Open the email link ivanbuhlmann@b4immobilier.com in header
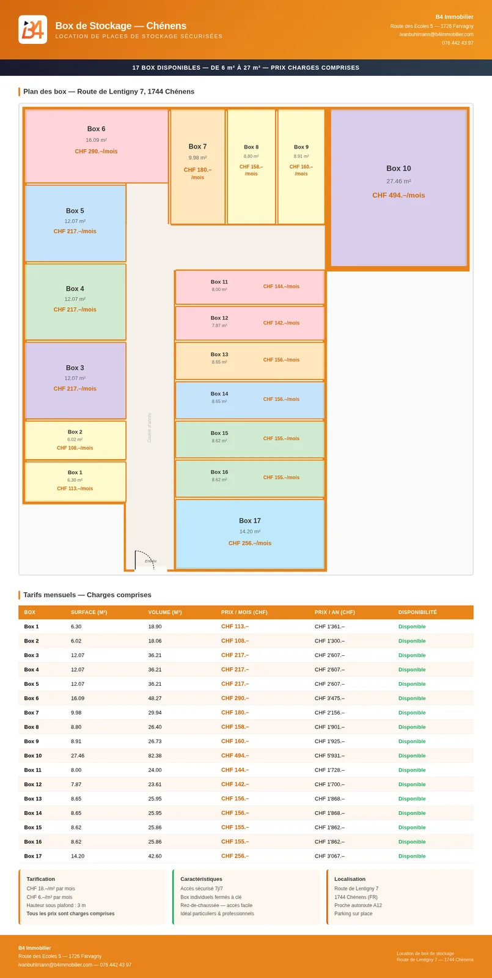This screenshot has height=978, width=492. pos(436,34)
